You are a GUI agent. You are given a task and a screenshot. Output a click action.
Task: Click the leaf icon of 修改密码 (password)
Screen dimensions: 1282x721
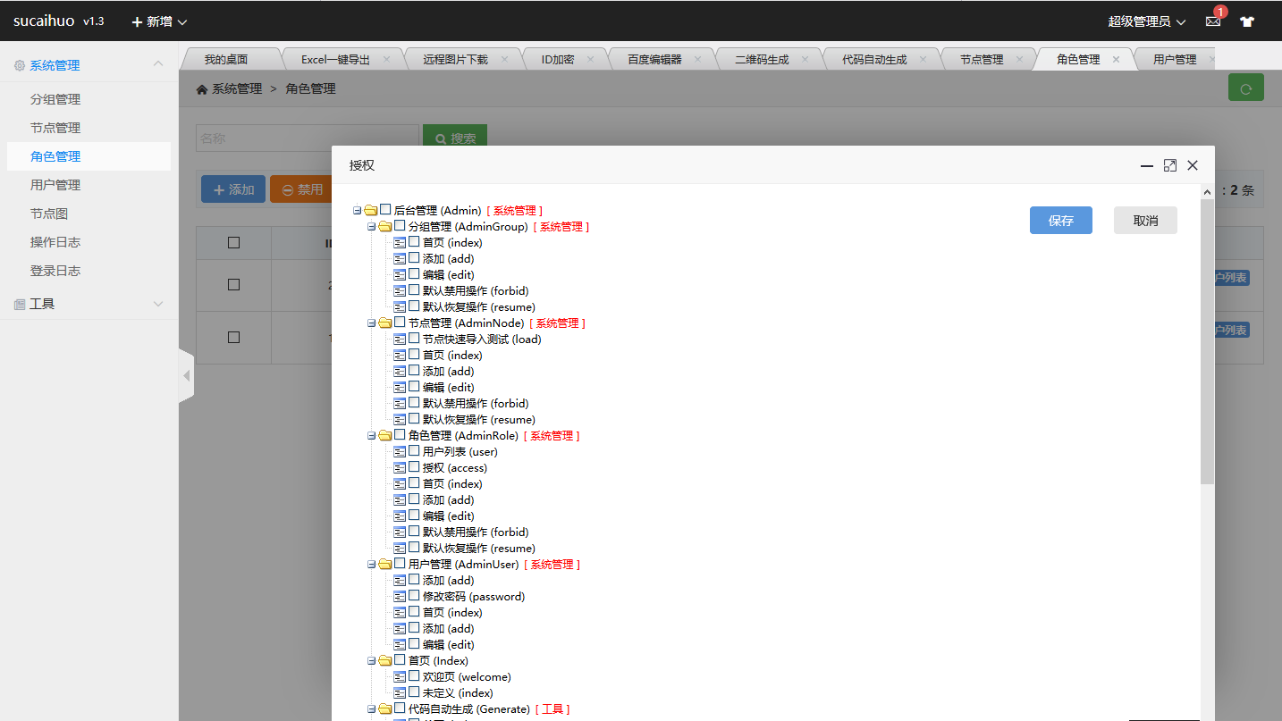click(400, 596)
